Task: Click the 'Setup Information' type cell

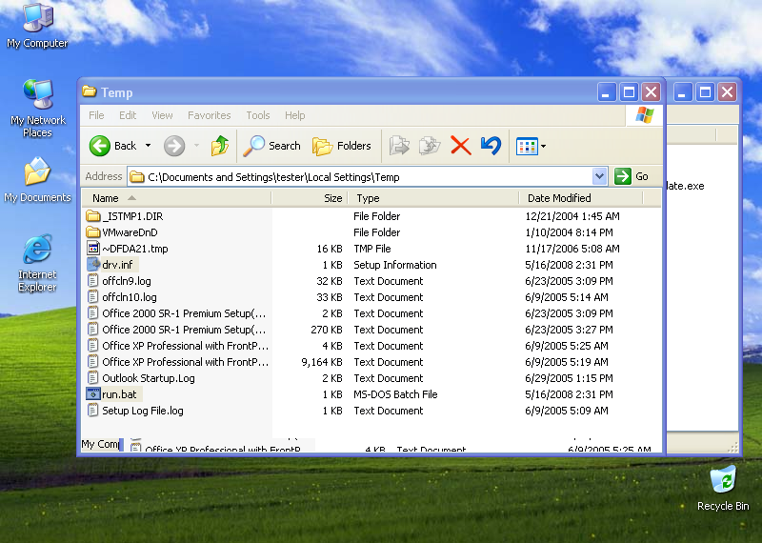Action: point(395,265)
